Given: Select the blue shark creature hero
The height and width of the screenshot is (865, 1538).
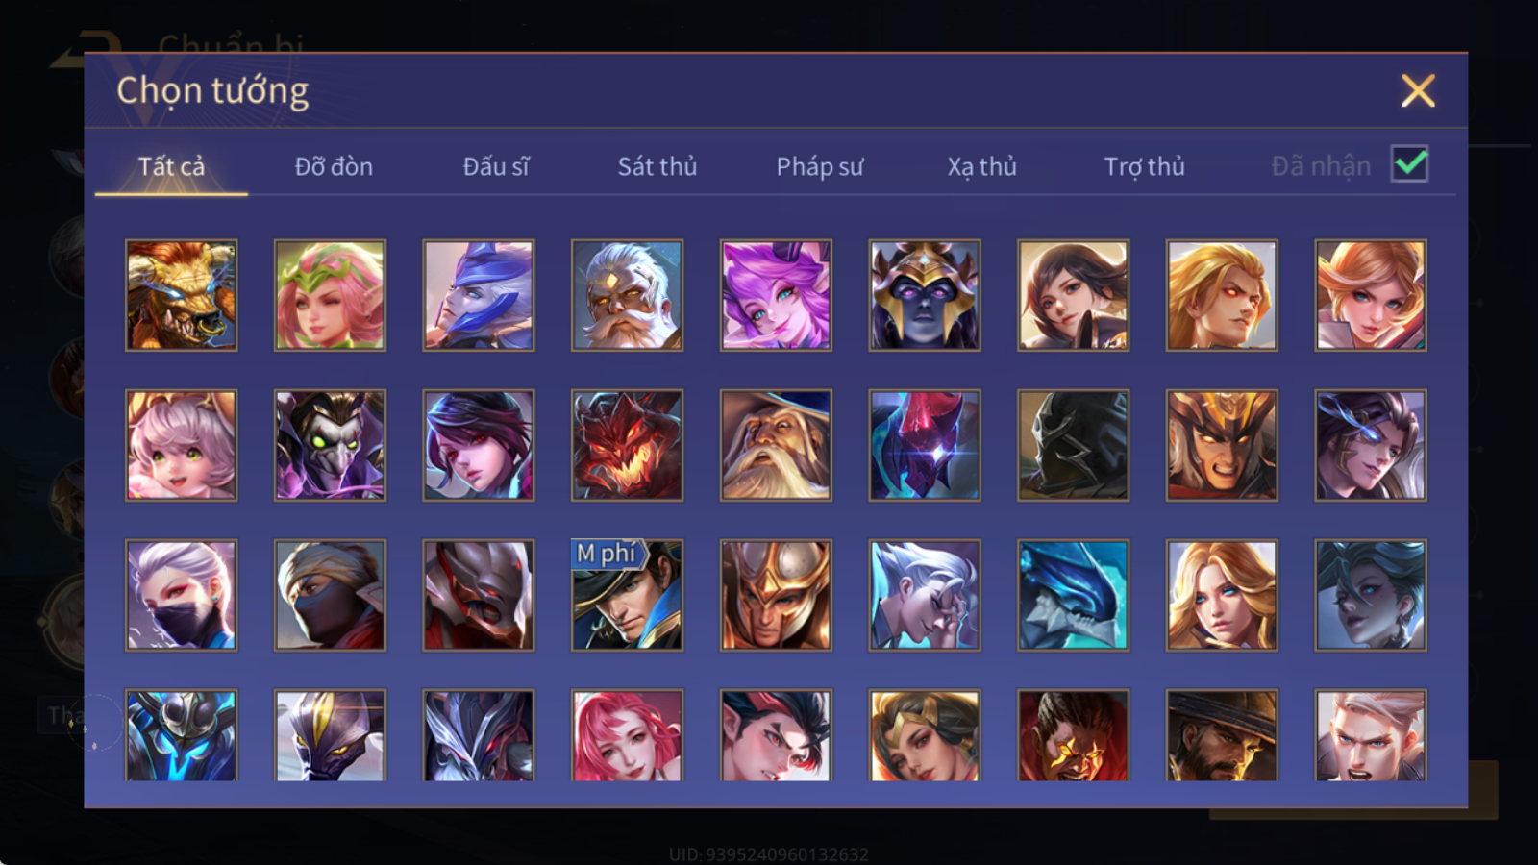Looking at the screenshot, I should pos(1073,595).
